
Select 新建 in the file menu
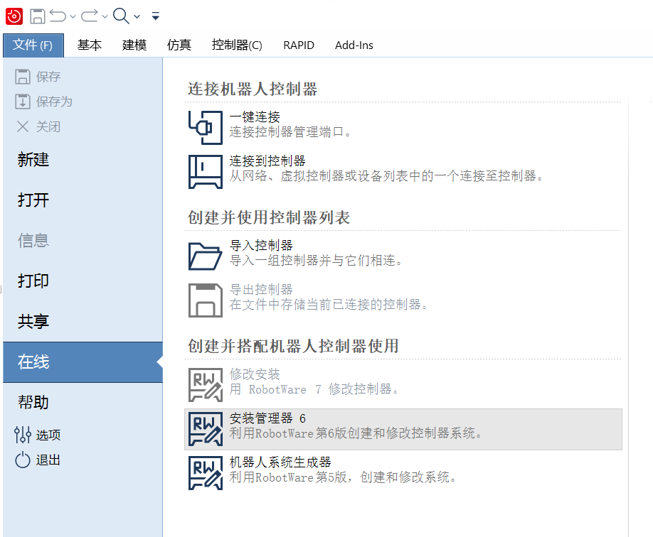pyautogui.click(x=83, y=160)
